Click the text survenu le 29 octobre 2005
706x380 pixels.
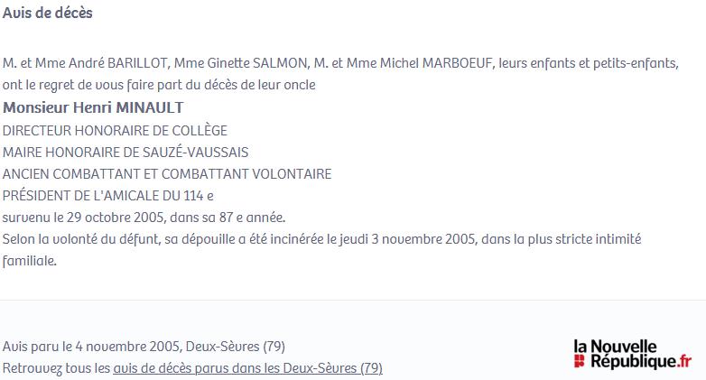[x=85, y=218]
